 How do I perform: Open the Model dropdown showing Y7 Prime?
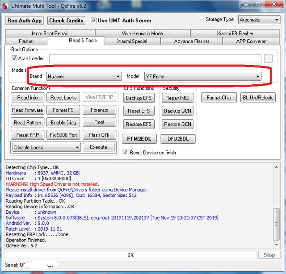tap(202, 76)
